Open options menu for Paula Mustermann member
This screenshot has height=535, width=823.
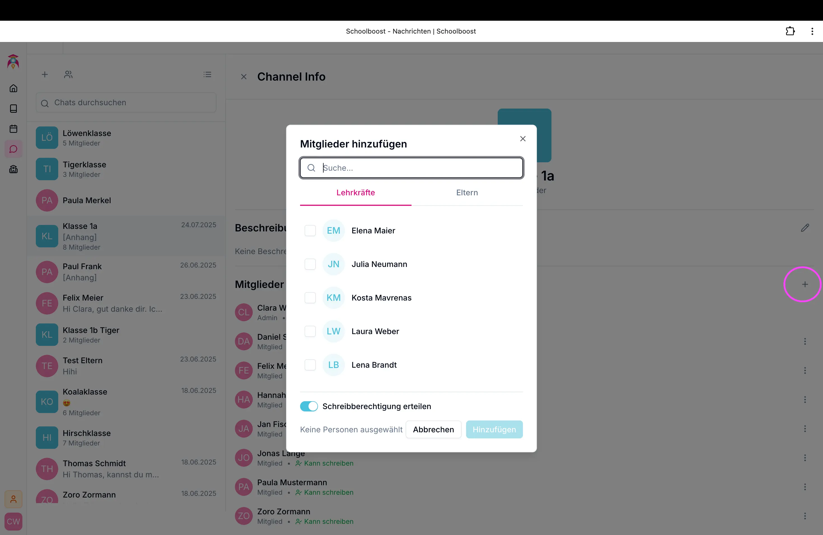pos(805,487)
